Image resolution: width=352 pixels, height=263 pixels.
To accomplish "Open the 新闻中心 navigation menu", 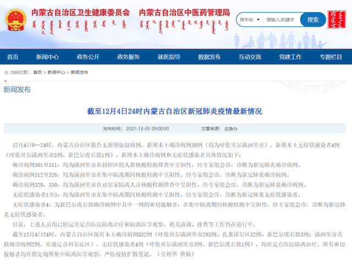I will 47,57.
